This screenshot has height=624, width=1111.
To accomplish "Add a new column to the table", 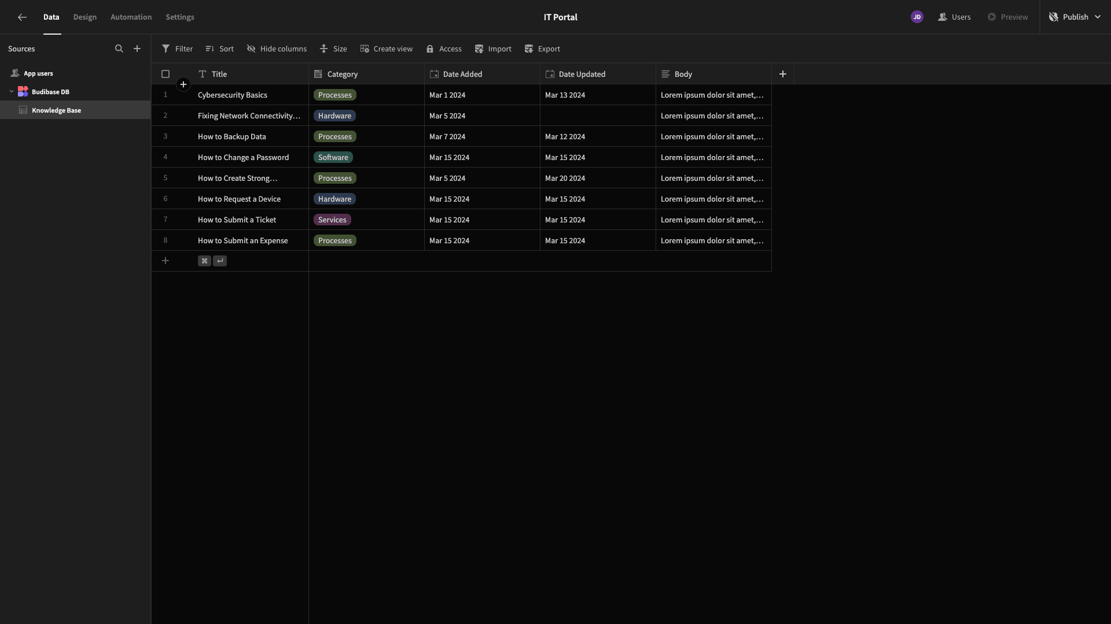I will click(782, 73).
